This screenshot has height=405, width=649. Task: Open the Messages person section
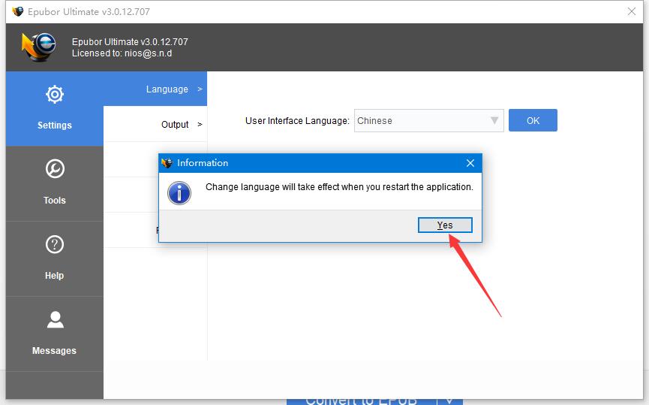[x=54, y=334]
